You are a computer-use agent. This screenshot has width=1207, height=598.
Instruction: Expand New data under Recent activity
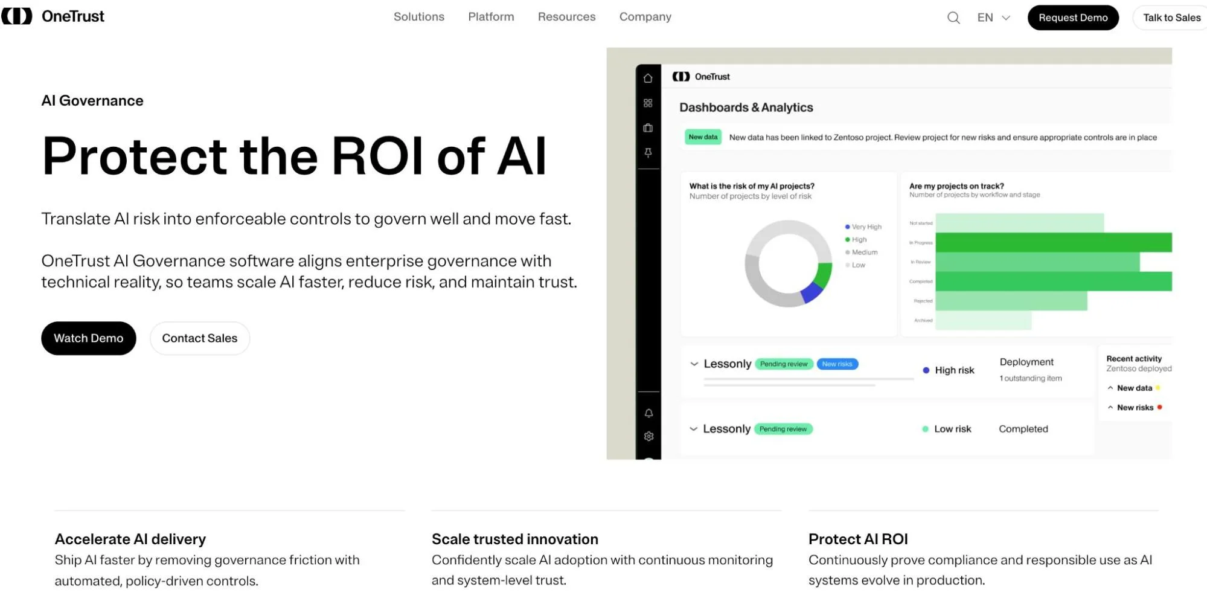[x=1110, y=388]
